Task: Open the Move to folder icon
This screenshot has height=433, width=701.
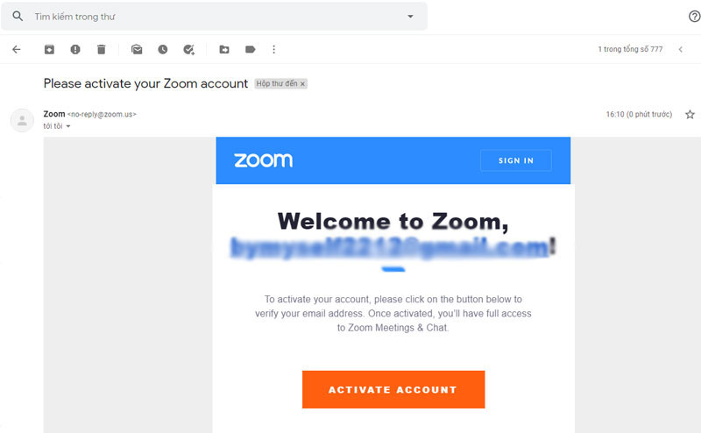Action: [224, 50]
